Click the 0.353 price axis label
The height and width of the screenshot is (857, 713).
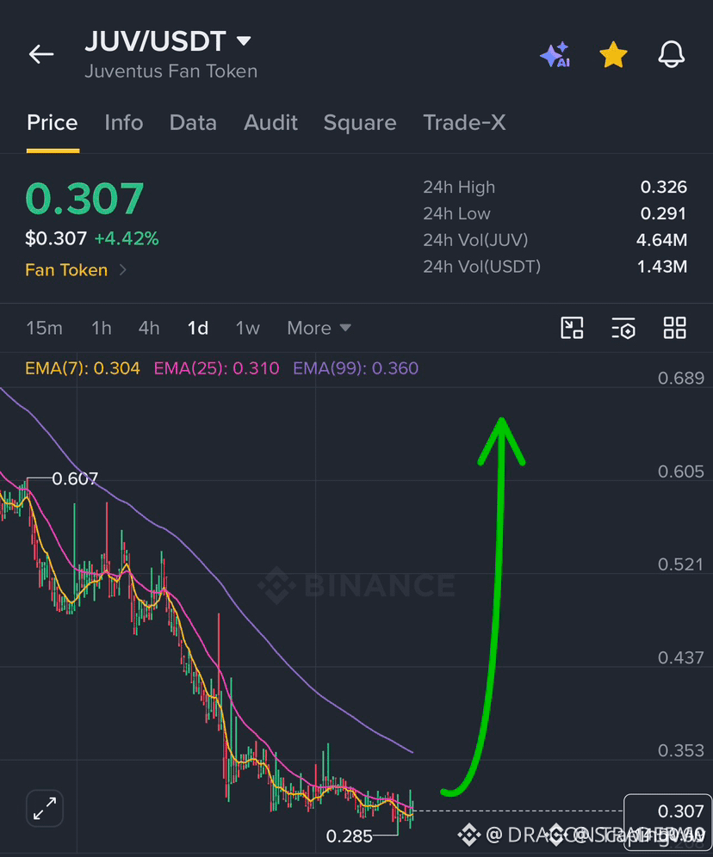click(681, 750)
